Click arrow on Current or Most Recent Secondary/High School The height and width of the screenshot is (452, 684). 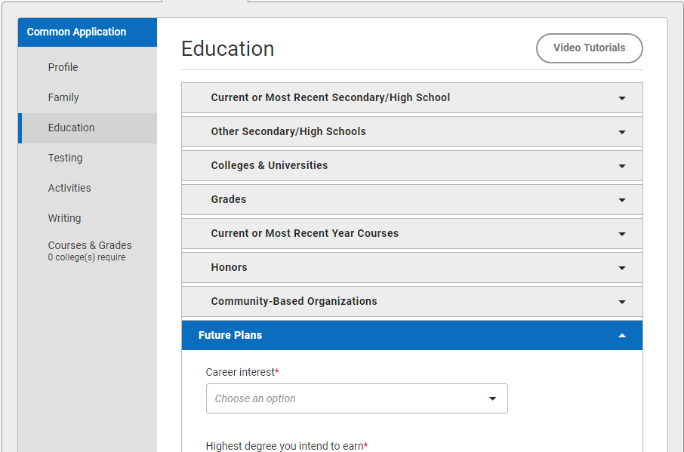pyautogui.click(x=622, y=98)
